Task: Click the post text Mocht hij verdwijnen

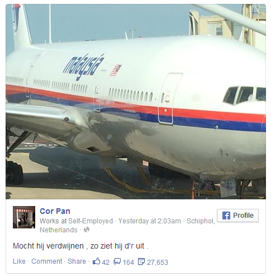Action: pos(48,246)
